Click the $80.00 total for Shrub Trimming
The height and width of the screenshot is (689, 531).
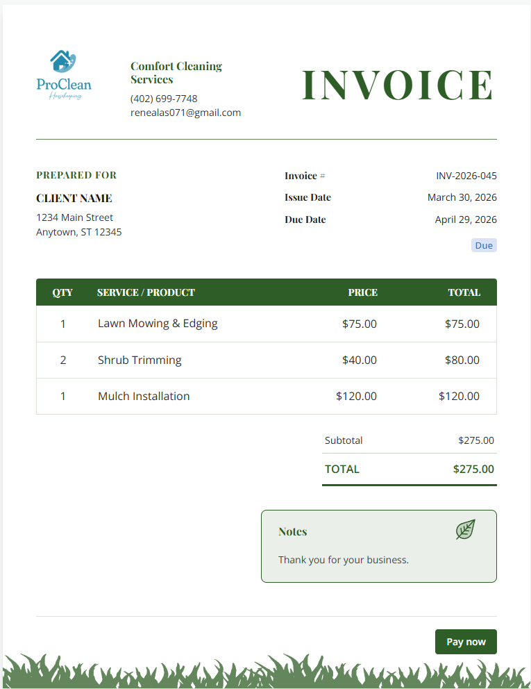pos(462,360)
